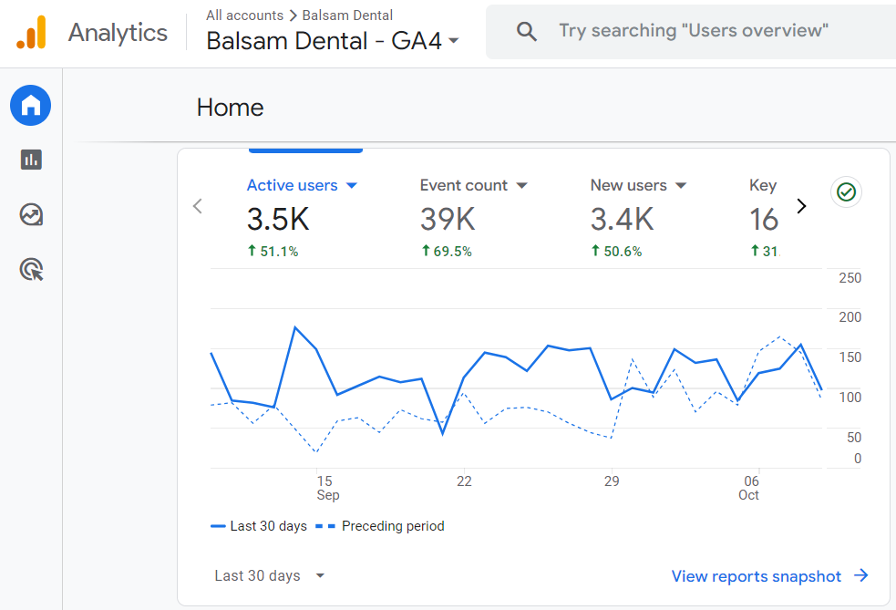
Task: Open Event count metric dropdown
Action: click(x=474, y=185)
